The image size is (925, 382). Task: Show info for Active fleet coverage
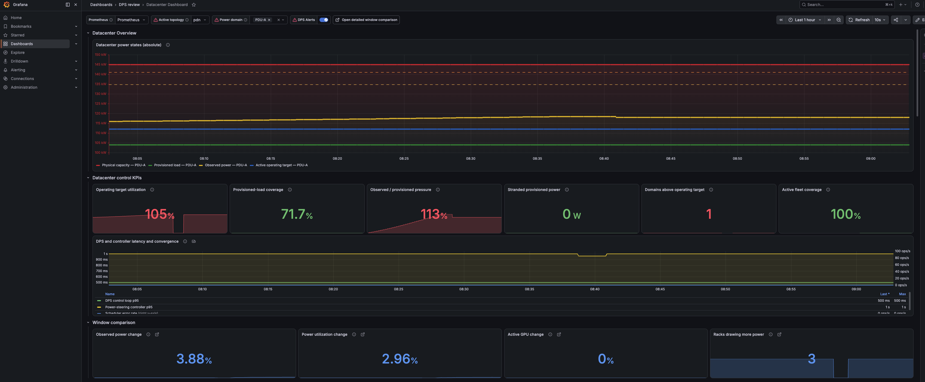[828, 190]
